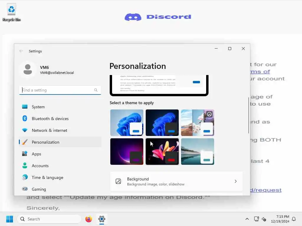Pick the teal lake Flow theme
The width and height of the screenshot is (302, 226).
[198, 152]
